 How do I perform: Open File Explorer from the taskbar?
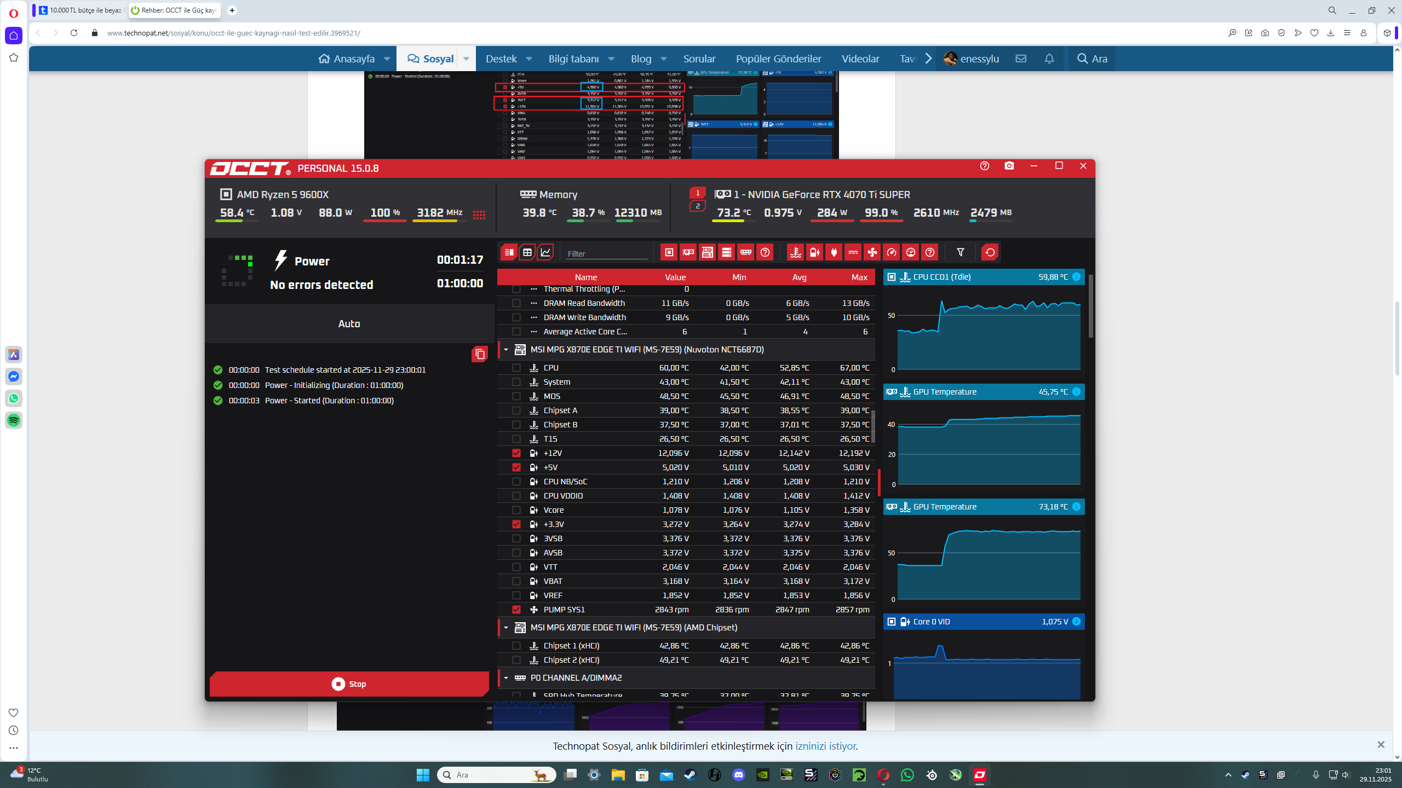click(618, 775)
